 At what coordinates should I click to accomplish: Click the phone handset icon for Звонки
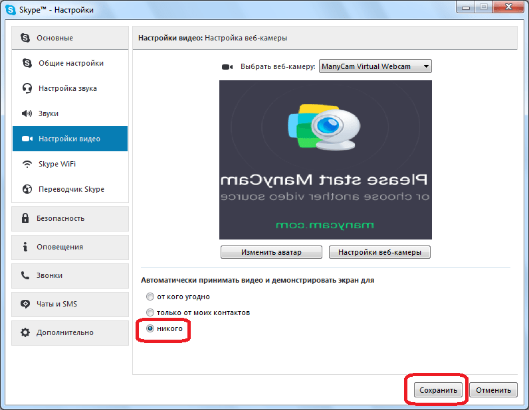[x=25, y=275]
